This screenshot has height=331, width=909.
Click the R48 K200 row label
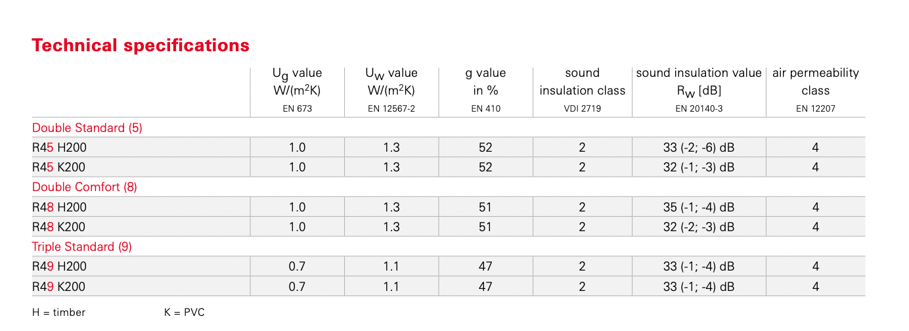click(x=59, y=227)
